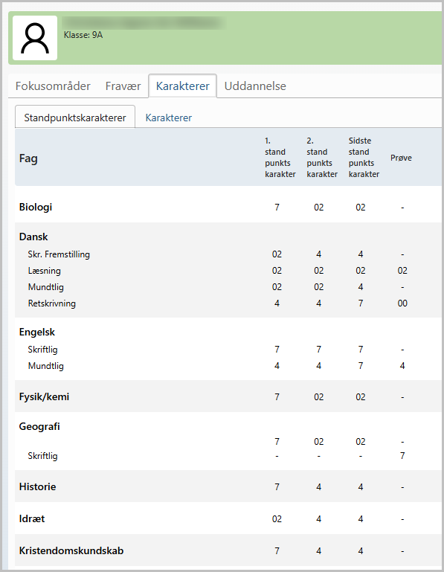Screen dimensions: 444x572
Task: Click Fysik/kemi first standpunkt grade 7
Action: click(x=277, y=397)
